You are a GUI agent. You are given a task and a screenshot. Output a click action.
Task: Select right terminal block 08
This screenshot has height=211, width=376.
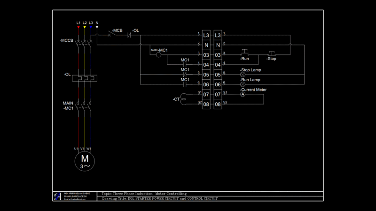(x=218, y=104)
